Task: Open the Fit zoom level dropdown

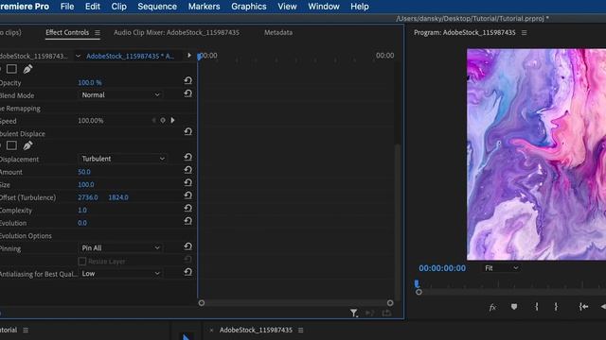Action: click(x=501, y=268)
